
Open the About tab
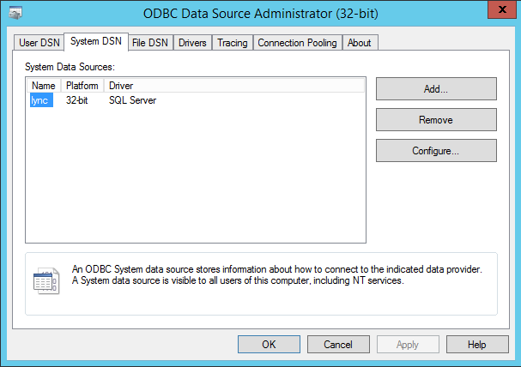coord(360,43)
